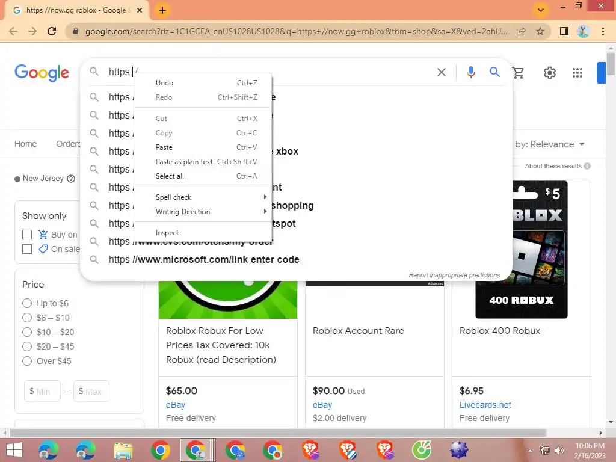Select the $20 – $45 price option
Screen dimensions: 616x462
click(26, 346)
